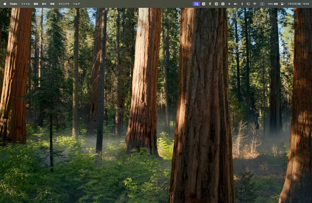Open the Apple menu
Viewport: 312px width, 203px height.
tap(5, 4)
